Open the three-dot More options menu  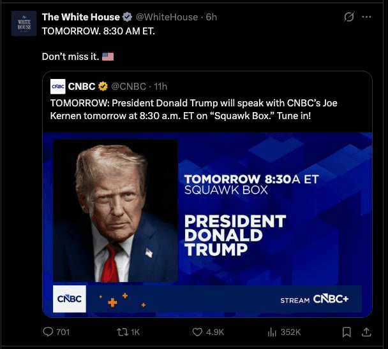[x=366, y=17]
